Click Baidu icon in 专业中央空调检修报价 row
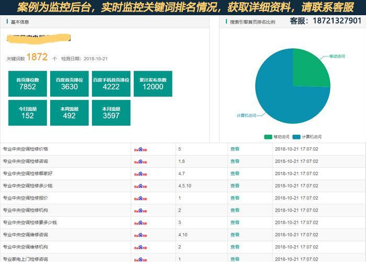This screenshot has width=366, height=262. pos(141,199)
